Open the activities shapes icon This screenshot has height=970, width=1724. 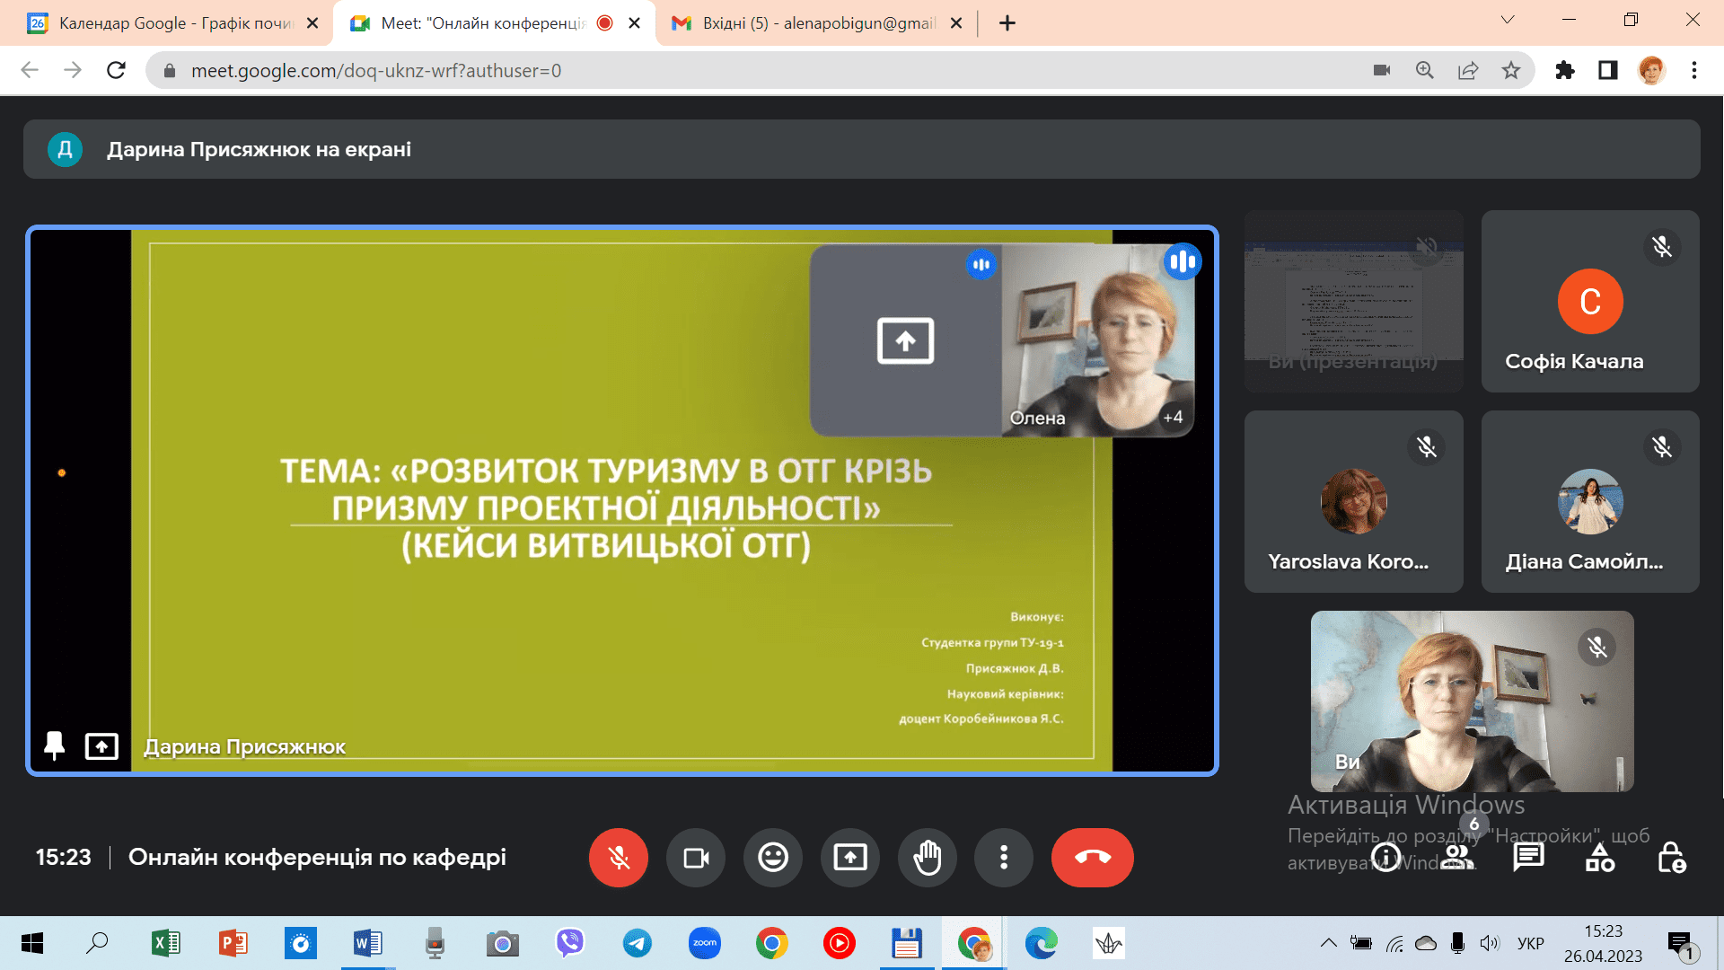(1599, 858)
